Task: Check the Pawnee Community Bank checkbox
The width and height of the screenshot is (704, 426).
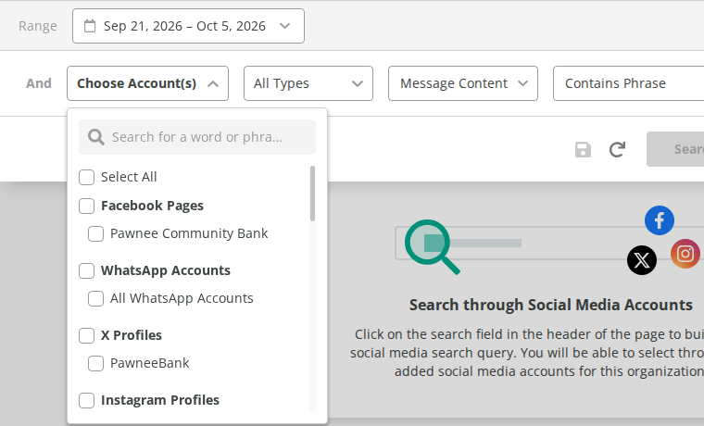Action: pyautogui.click(x=95, y=233)
